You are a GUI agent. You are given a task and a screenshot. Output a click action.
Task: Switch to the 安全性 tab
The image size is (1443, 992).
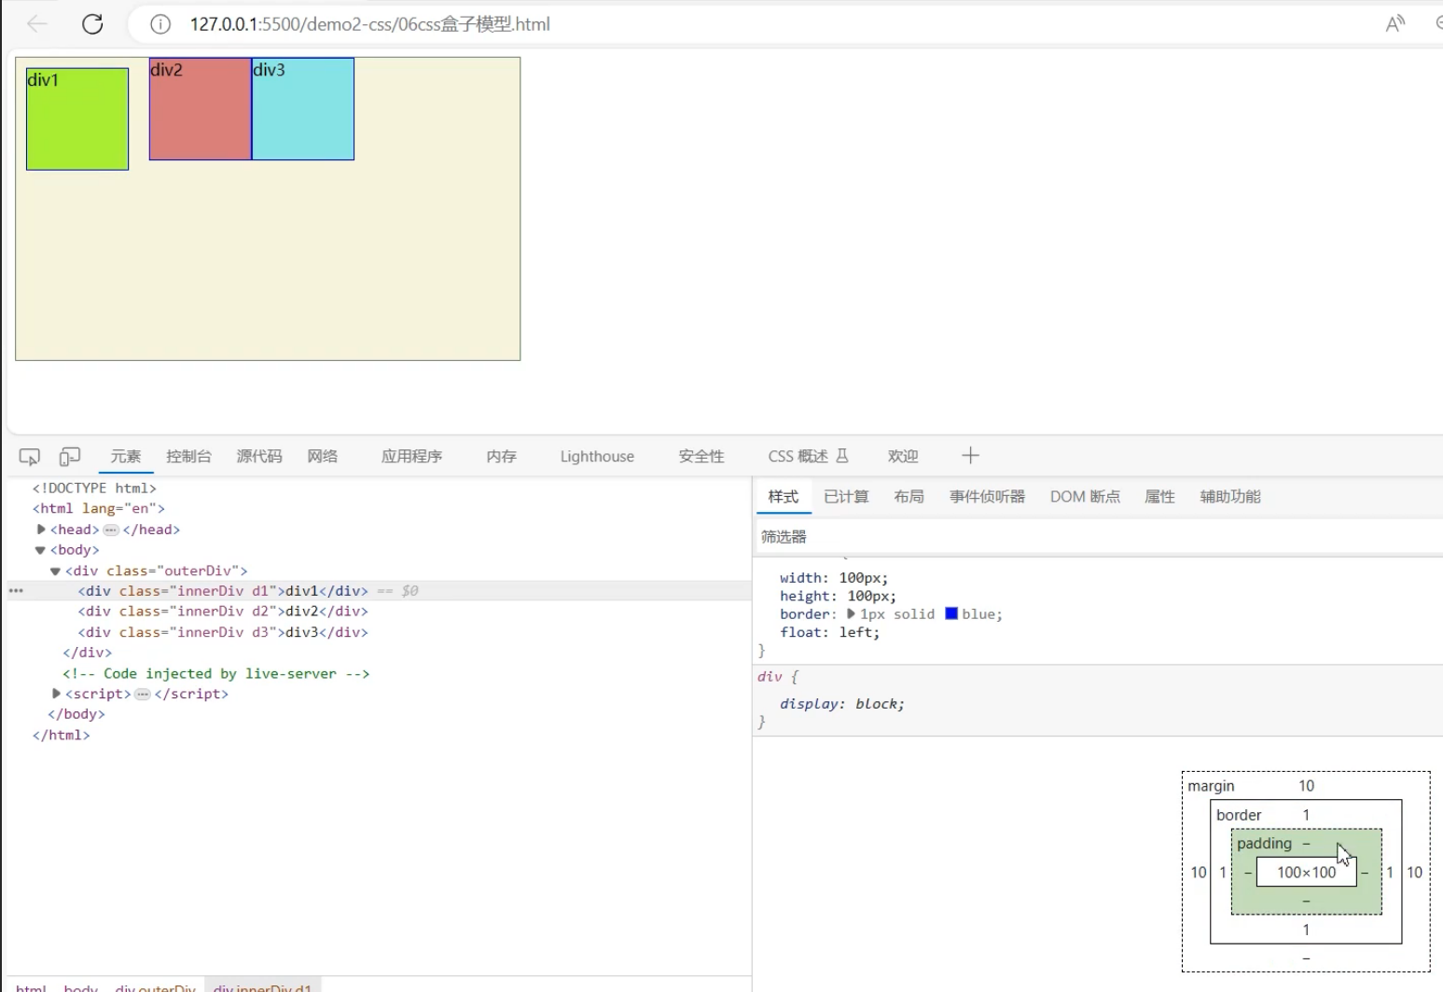coord(701,457)
